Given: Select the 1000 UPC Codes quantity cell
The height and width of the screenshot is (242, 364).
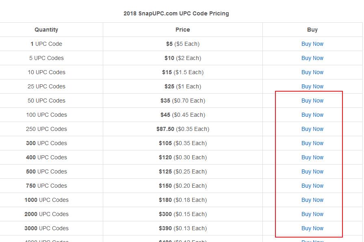Looking at the screenshot, I should point(46,200).
